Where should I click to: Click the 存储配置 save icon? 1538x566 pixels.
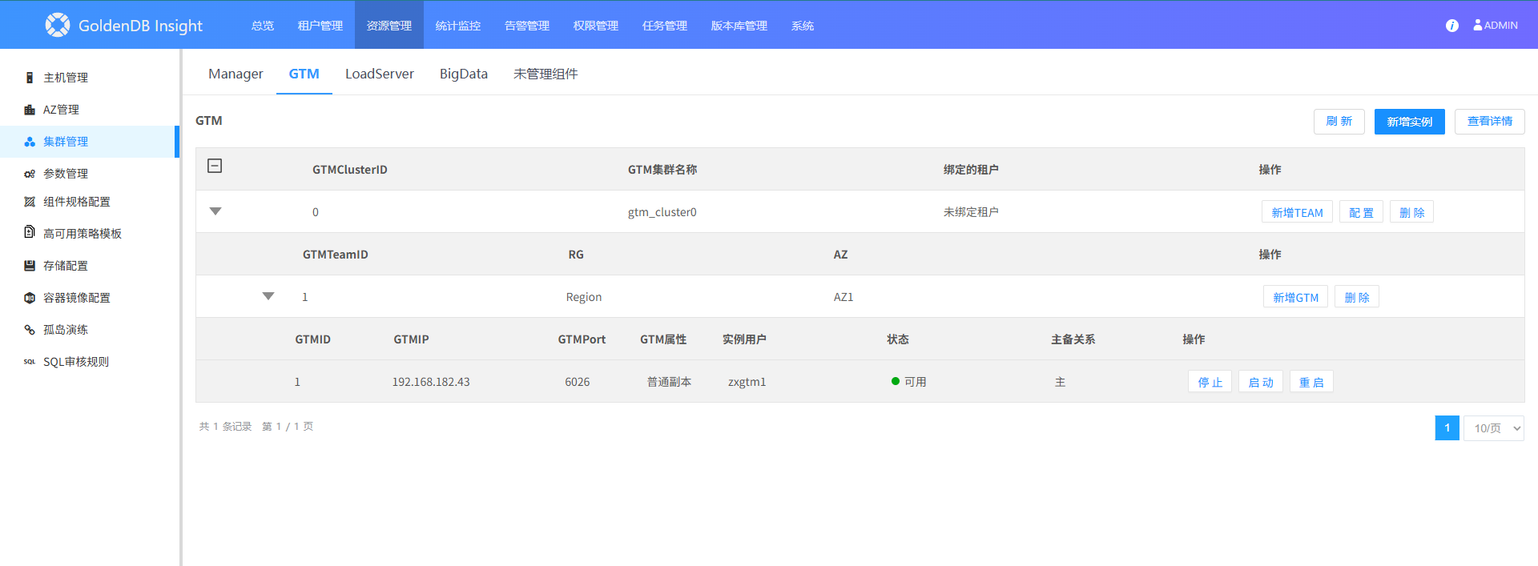[x=30, y=266]
